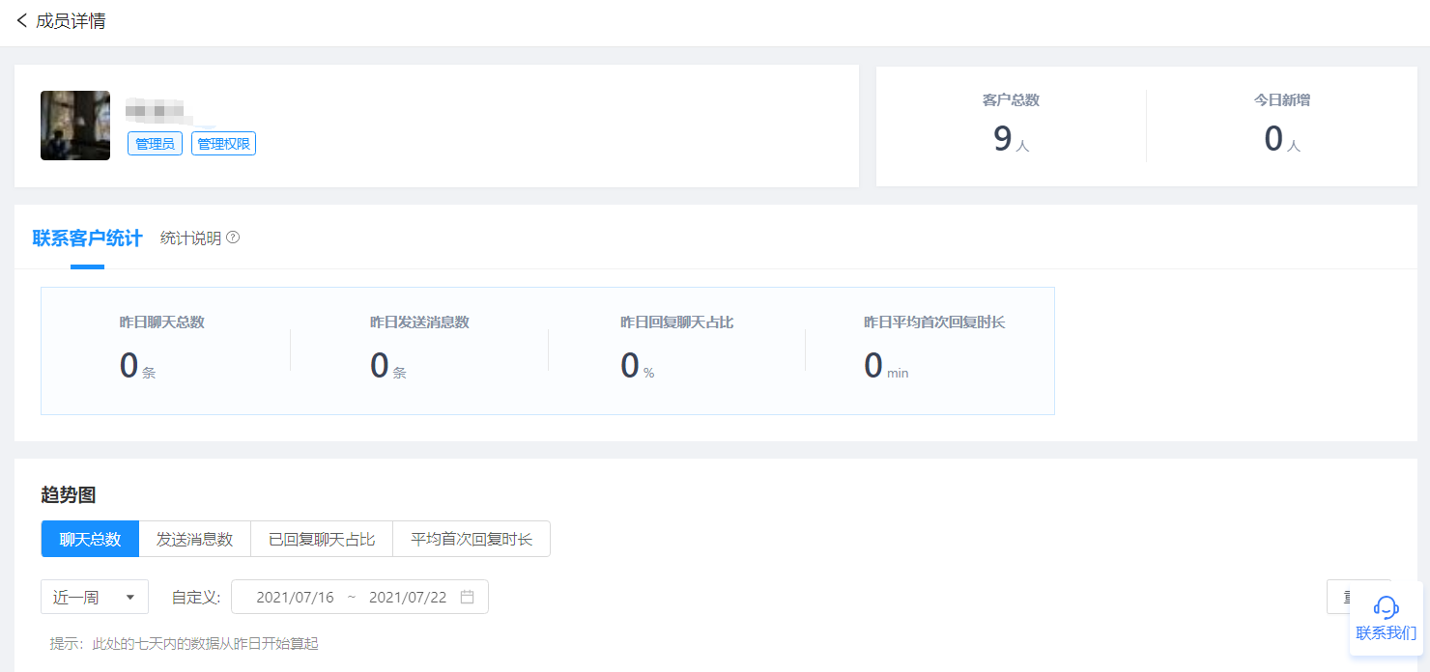Open the 联系客户统计 tab
Viewport: 1430px width, 672px height.
(x=87, y=238)
